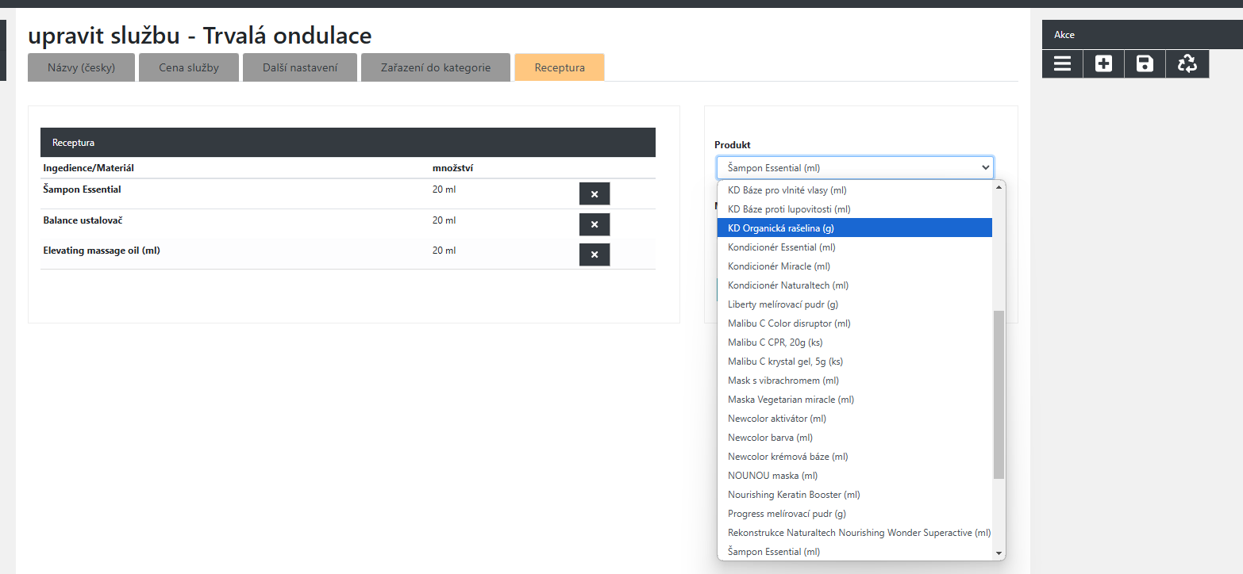Click the plus add icon under Akce

[x=1103, y=63]
